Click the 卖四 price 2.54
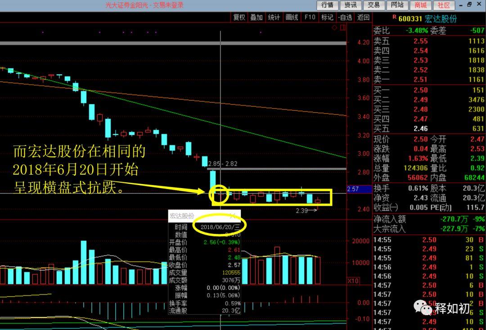 coord(421,51)
